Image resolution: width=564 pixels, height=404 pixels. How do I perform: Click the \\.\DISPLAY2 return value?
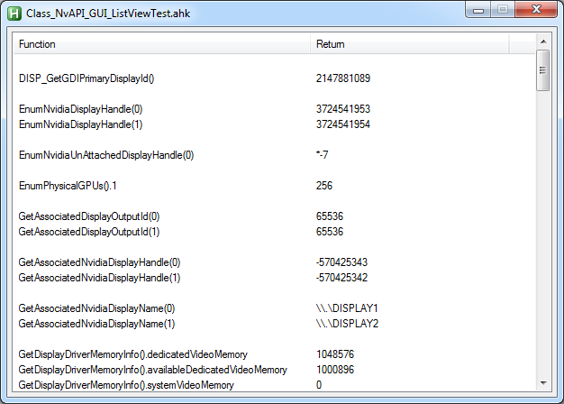[347, 324]
